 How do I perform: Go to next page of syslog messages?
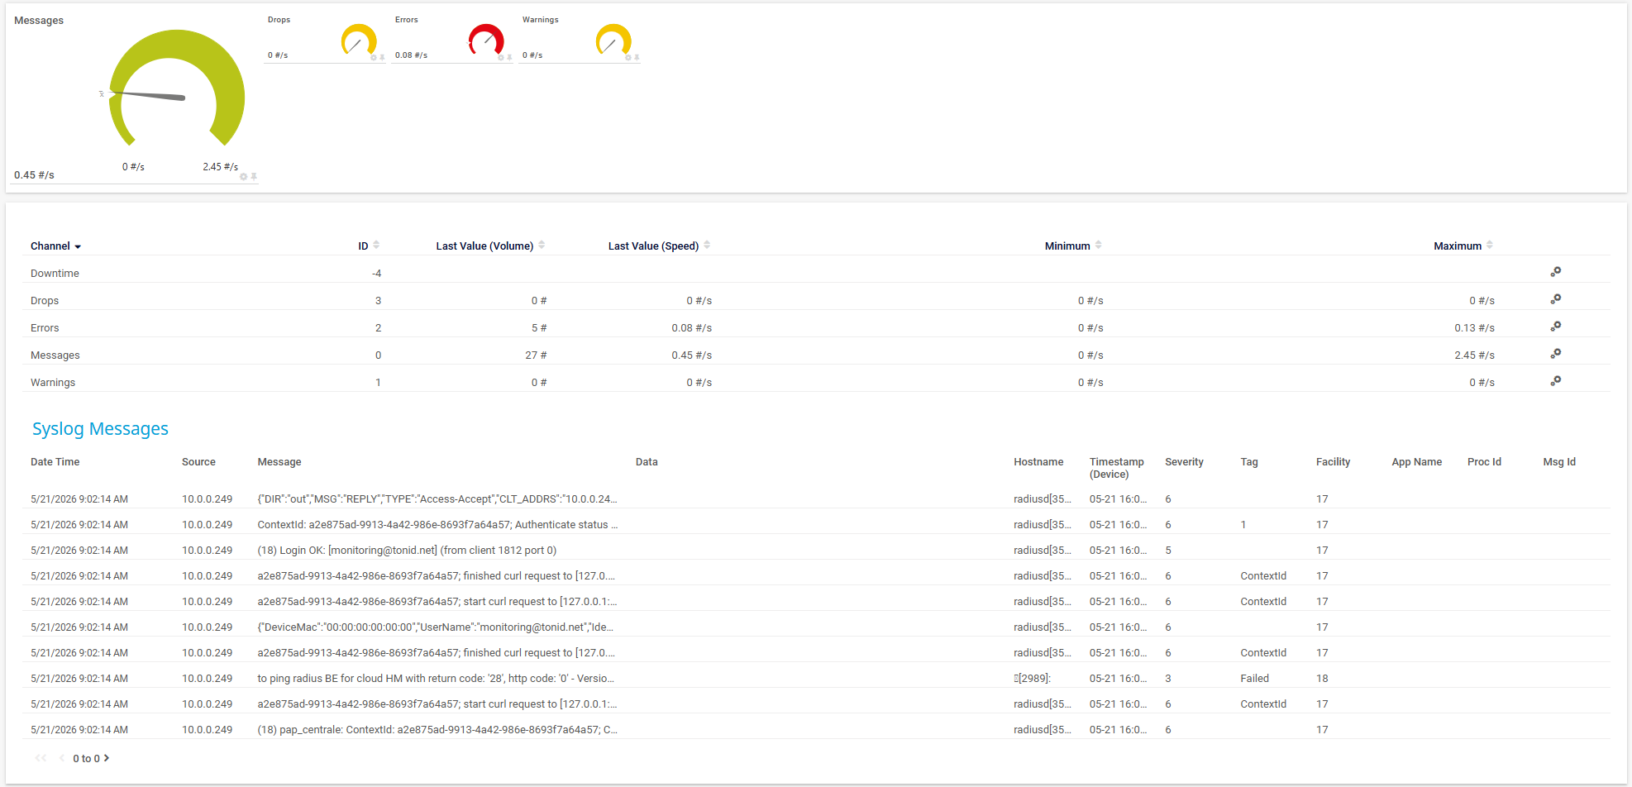tap(107, 758)
